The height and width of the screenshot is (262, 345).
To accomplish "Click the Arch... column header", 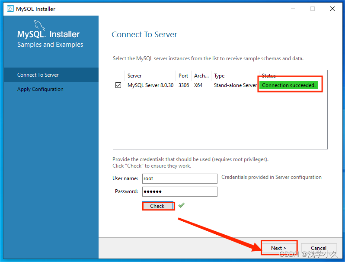I will tap(201, 76).
